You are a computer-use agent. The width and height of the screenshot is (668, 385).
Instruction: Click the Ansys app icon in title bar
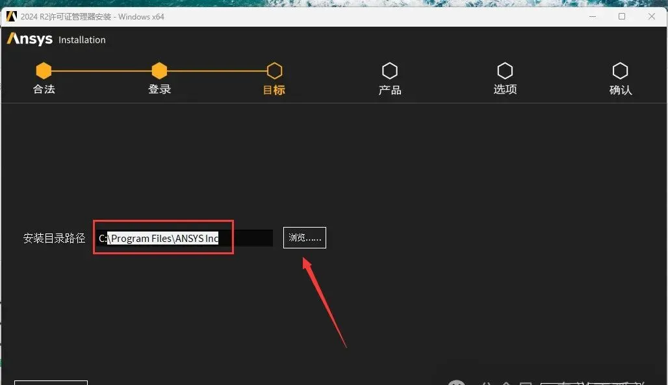[12, 17]
